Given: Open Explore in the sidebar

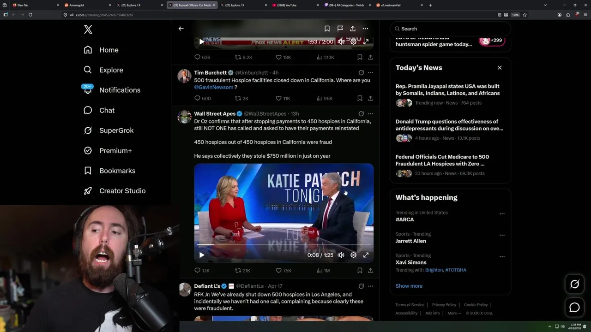Looking at the screenshot, I should coord(103,70).
